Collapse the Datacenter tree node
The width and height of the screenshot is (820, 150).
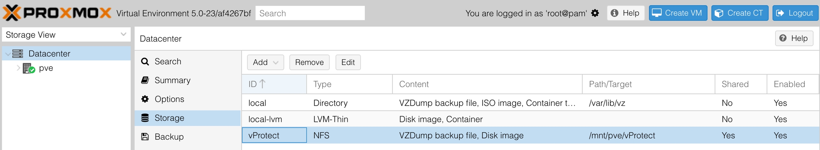pyautogui.click(x=8, y=54)
